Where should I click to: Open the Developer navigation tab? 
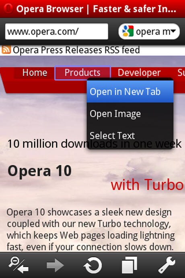pyautogui.click(x=139, y=73)
